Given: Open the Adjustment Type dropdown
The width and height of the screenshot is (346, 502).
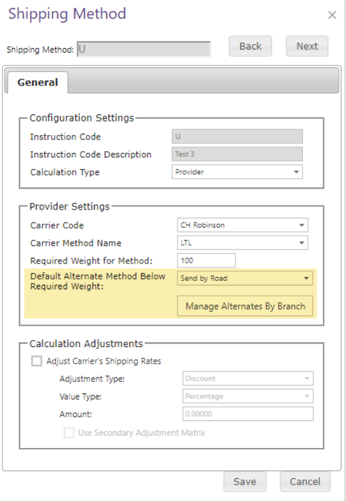Looking at the screenshot, I should [x=248, y=379].
